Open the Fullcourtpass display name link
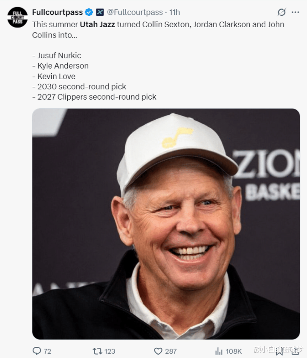This screenshot has width=307, height=358. [57, 12]
